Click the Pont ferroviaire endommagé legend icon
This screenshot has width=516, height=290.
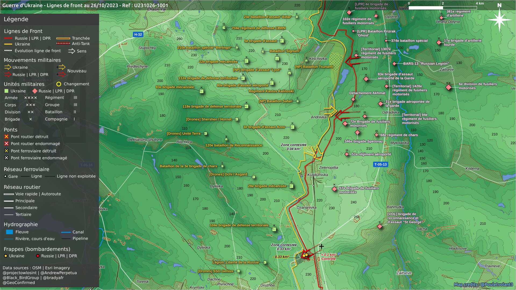click(x=6, y=158)
